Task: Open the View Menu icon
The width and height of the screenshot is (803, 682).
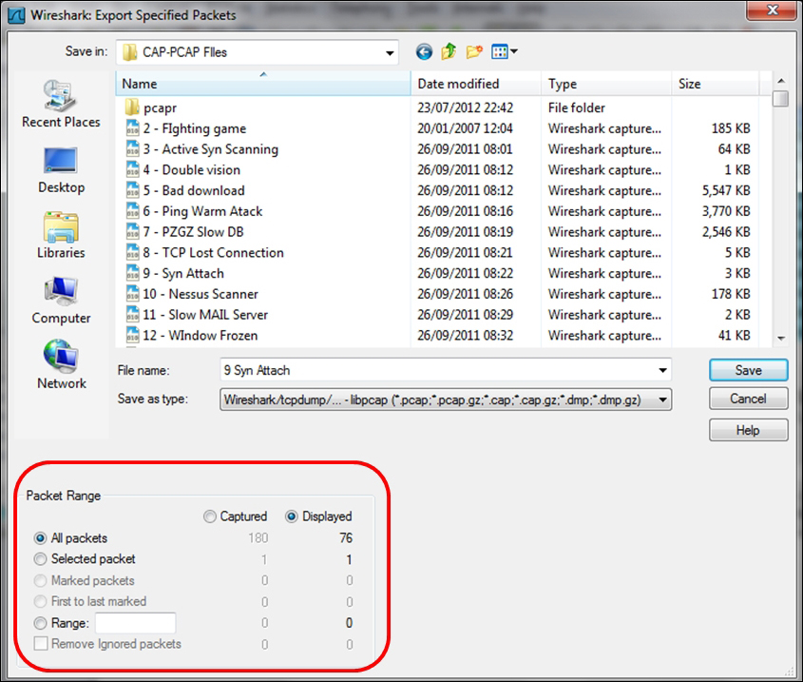Action: click(x=504, y=51)
